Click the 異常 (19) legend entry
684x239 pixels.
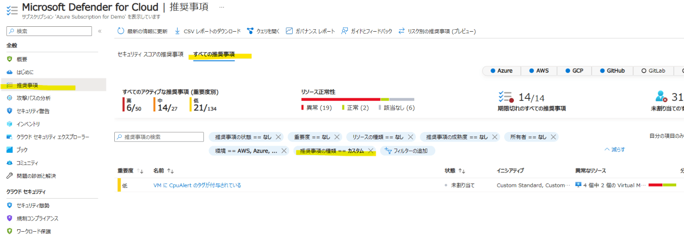(x=317, y=108)
